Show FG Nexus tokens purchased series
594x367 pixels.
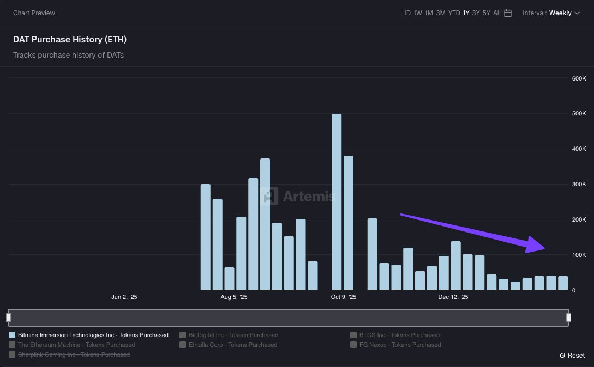click(399, 345)
